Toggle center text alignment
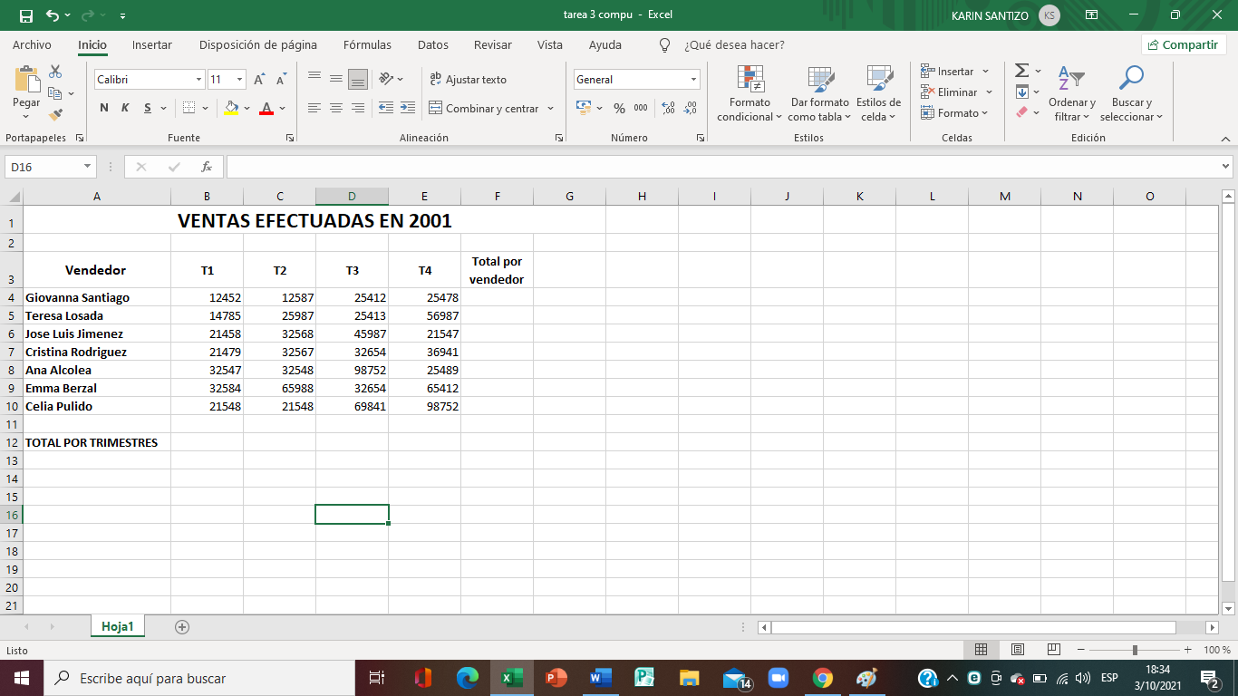 coord(336,108)
